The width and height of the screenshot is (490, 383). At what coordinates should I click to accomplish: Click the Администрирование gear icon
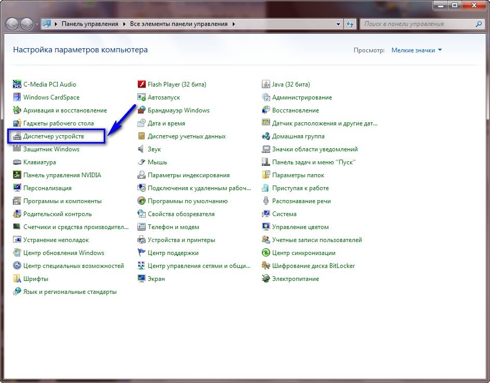pyautogui.click(x=266, y=97)
